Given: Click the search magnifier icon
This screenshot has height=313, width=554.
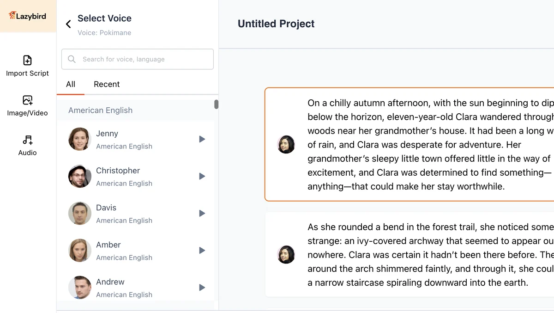Looking at the screenshot, I should point(72,59).
